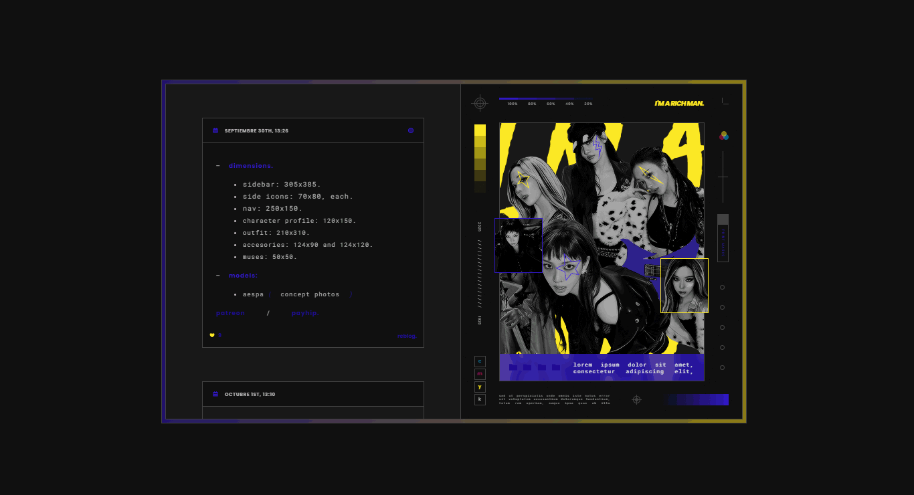Open the patreon link
This screenshot has width=914, height=495.
230,313
